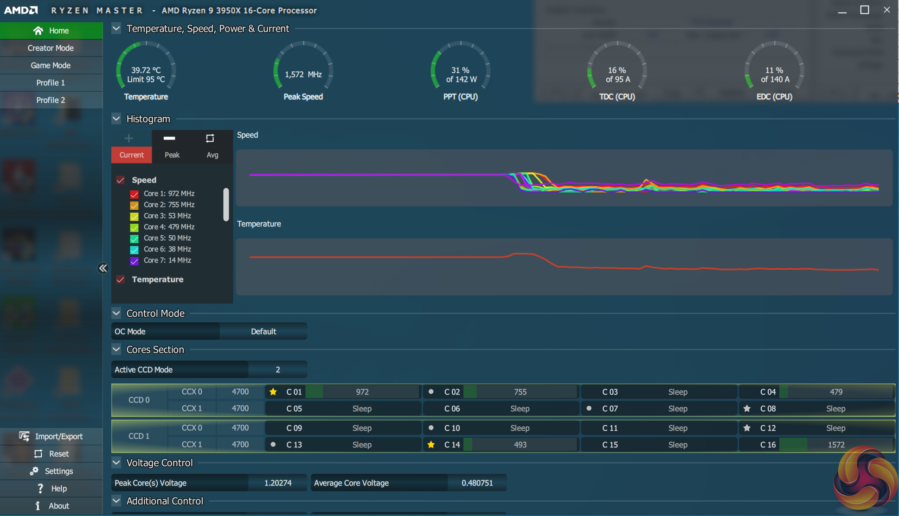This screenshot has width=899, height=516.
Task: Collapse the Cores Section expander
Action: 116,349
